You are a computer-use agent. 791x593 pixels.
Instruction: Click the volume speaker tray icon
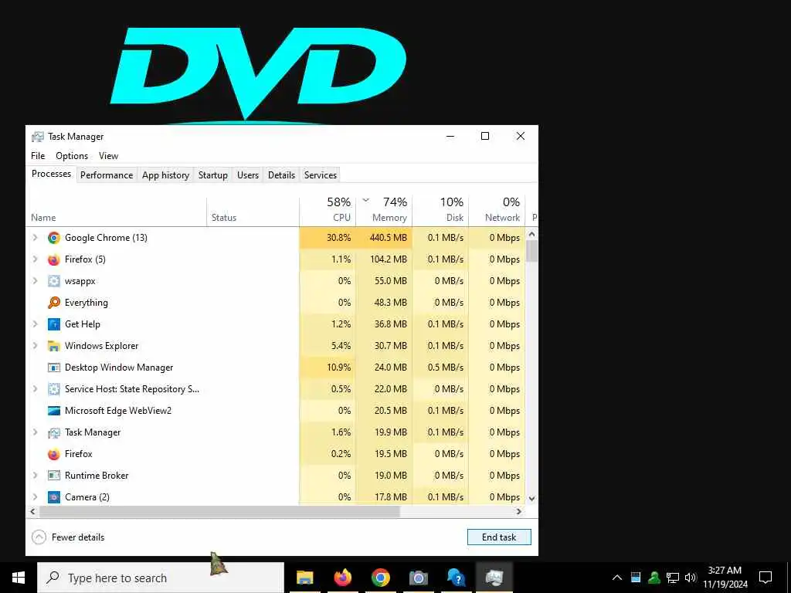click(x=691, y=578)
